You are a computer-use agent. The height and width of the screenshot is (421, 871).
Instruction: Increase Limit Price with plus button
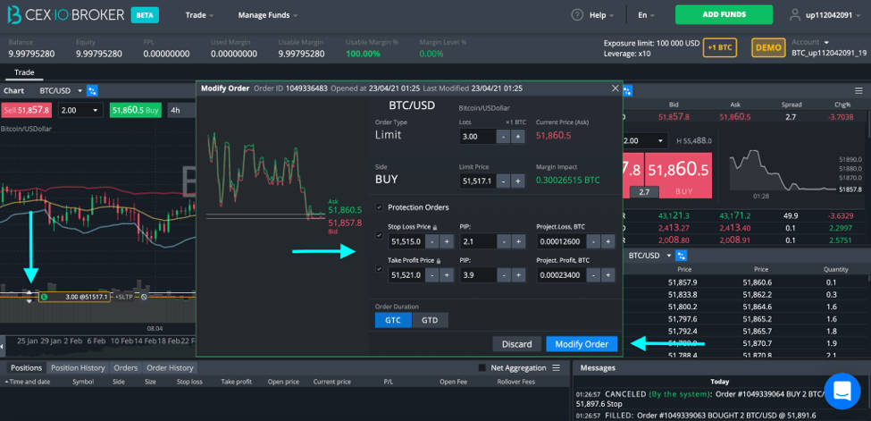[518, 181]
